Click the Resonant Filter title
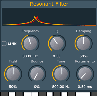 tap(49, 4)
